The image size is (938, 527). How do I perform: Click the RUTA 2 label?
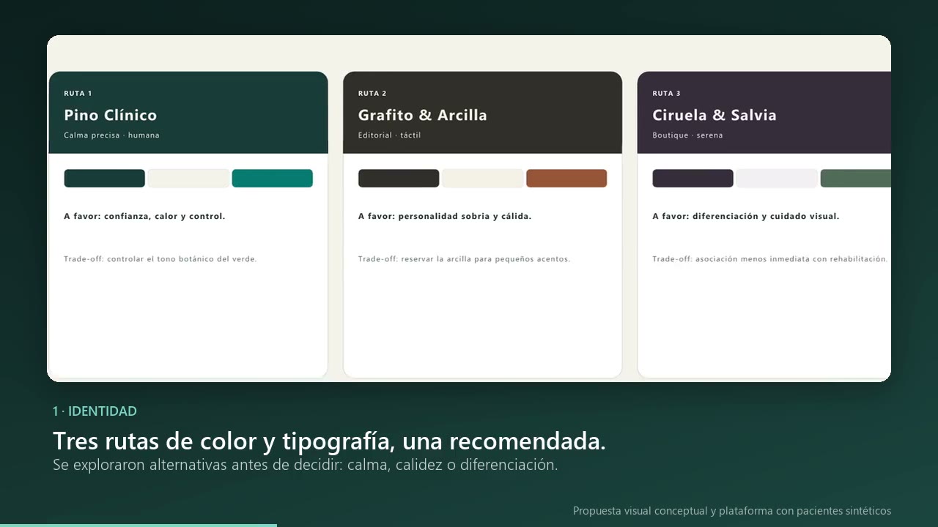(372, 94)
